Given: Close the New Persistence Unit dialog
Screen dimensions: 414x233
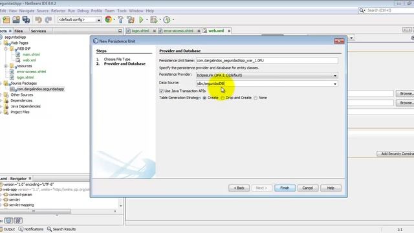Looking at the screenshot, I should coord(339,41).
